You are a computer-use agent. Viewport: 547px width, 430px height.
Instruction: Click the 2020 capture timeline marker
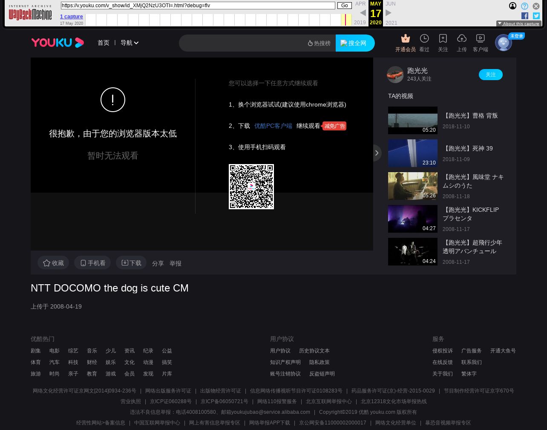click(345, 20)
